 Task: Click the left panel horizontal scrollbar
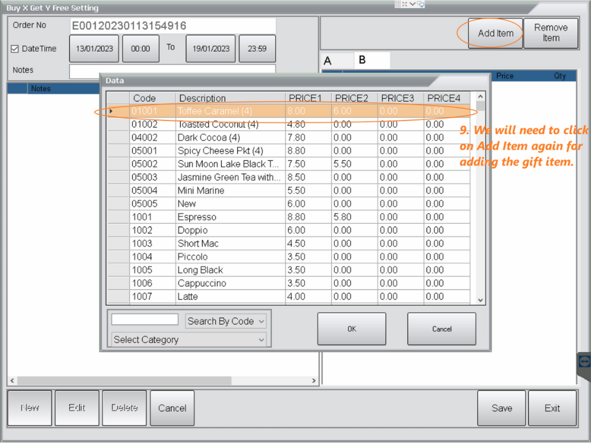click(162, 381)
